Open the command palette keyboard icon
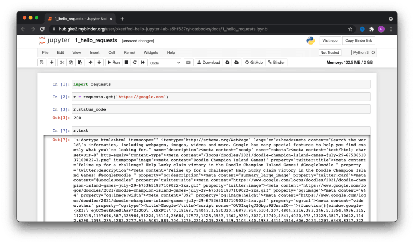The height and width of the screenshot is (244, 414). pos(188,62)
